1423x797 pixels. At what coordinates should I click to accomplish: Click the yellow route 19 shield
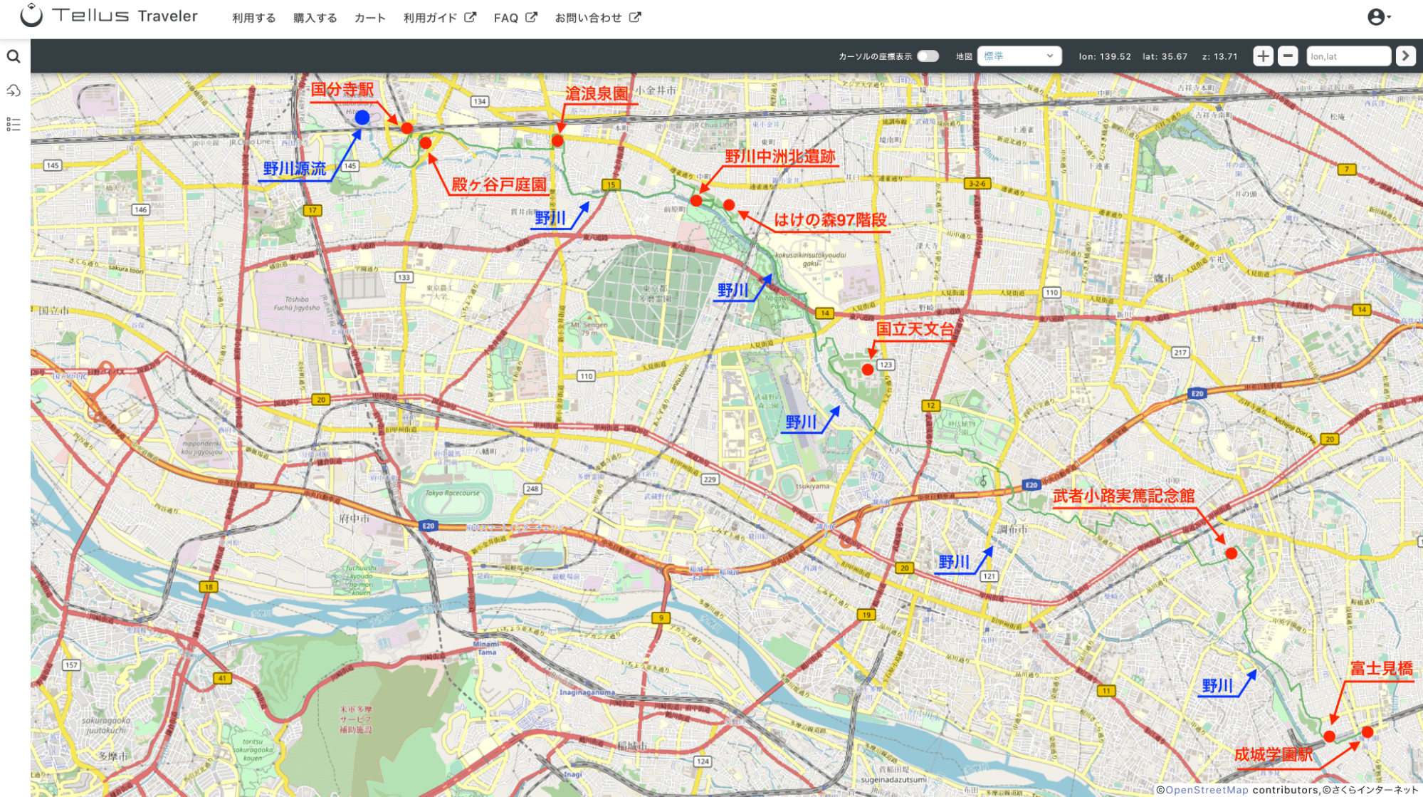[866, 615]
